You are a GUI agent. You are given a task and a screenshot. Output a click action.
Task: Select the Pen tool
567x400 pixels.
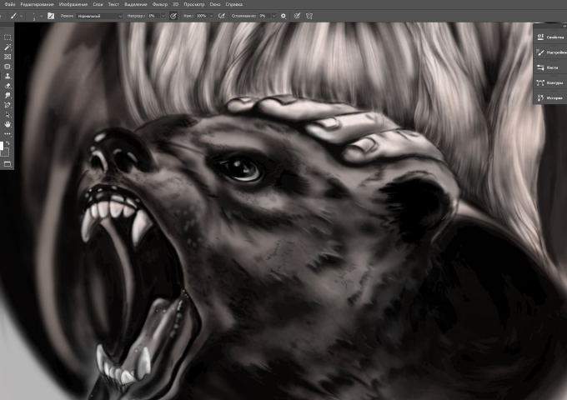(x=8, y=105)
